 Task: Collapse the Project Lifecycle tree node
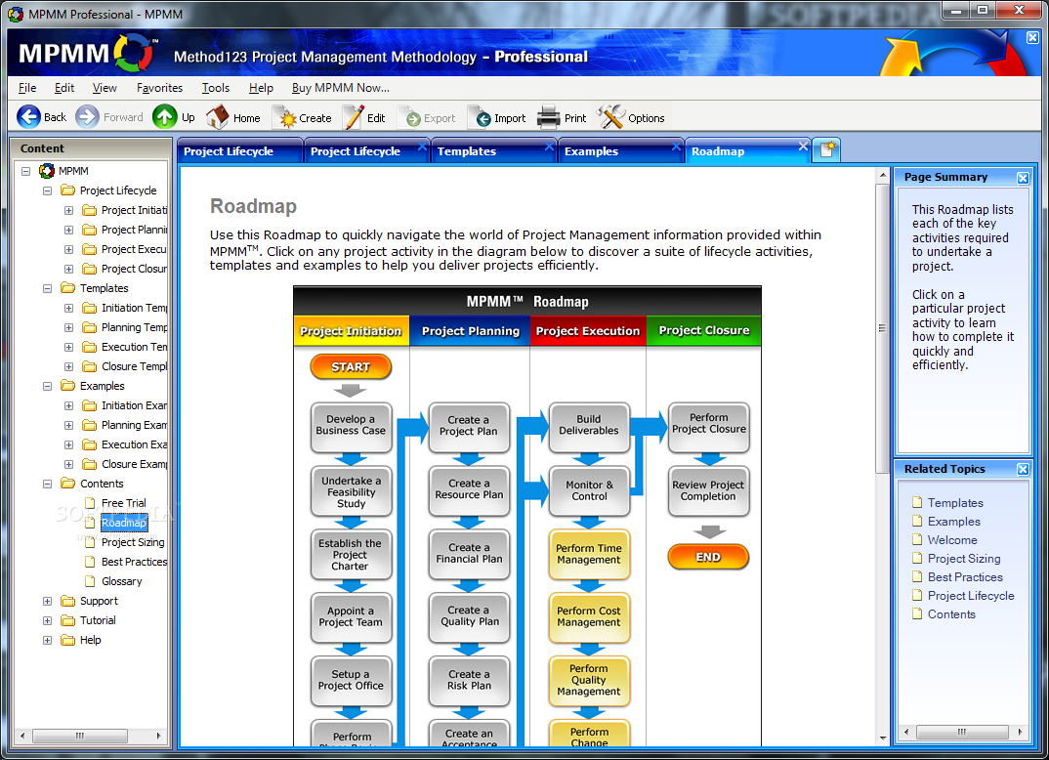[47, 190]
